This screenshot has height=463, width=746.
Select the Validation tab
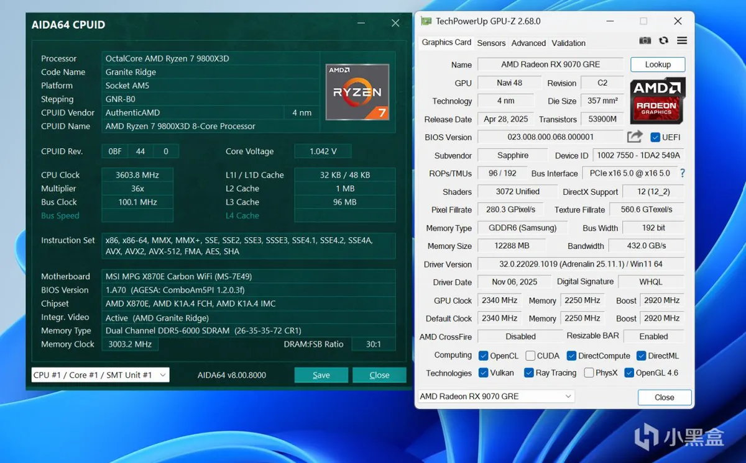click(568, 43)
